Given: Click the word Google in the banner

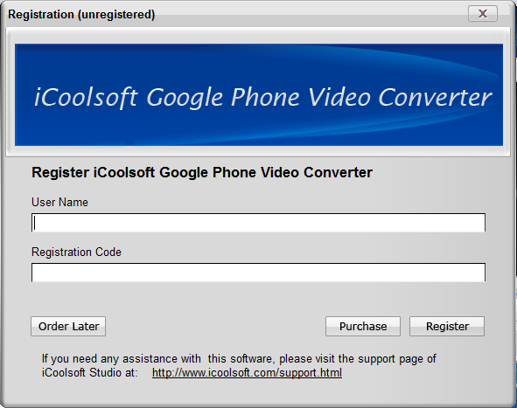Looking at the screenshot, I should 185,98.
